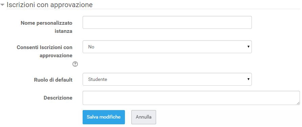Select the No value in dropdown
The height and width of the screenshot is (127, 302).
coord(91,47)
